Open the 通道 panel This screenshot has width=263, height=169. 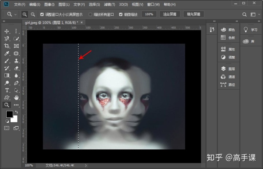[228, 77]
